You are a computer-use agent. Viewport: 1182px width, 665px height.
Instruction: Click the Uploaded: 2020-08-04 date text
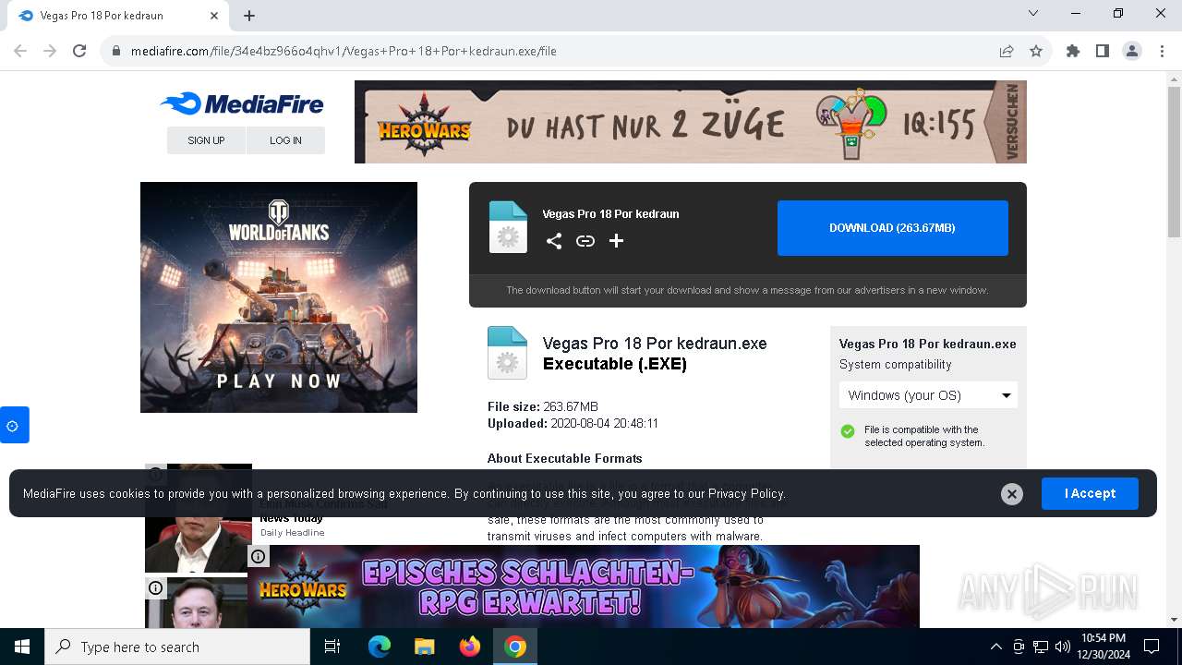573,424
